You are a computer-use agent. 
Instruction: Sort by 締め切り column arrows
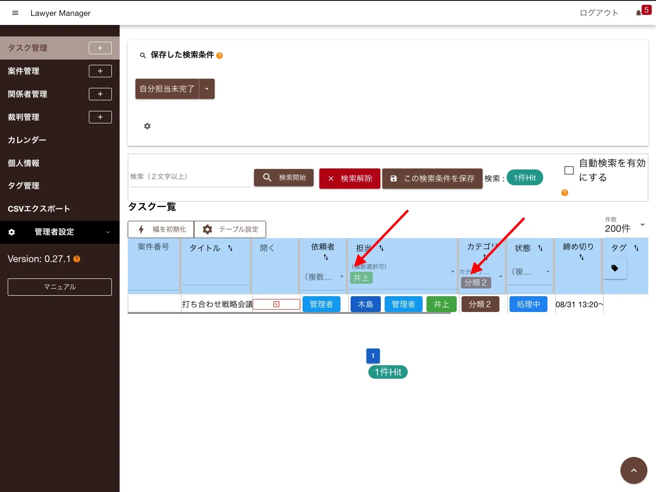click(x=582, y=258)
